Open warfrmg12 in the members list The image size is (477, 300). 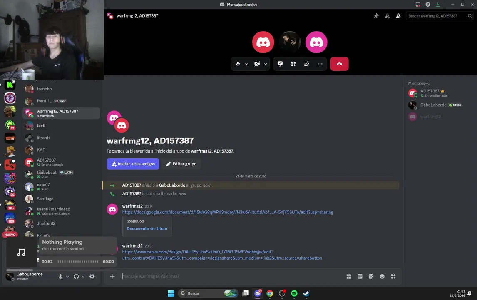tap(439, 117)
